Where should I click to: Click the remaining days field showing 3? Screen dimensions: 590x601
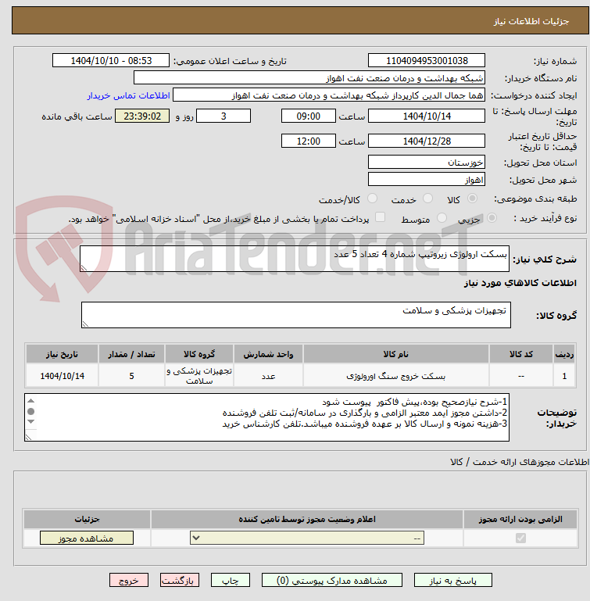[x=223, y=116]
